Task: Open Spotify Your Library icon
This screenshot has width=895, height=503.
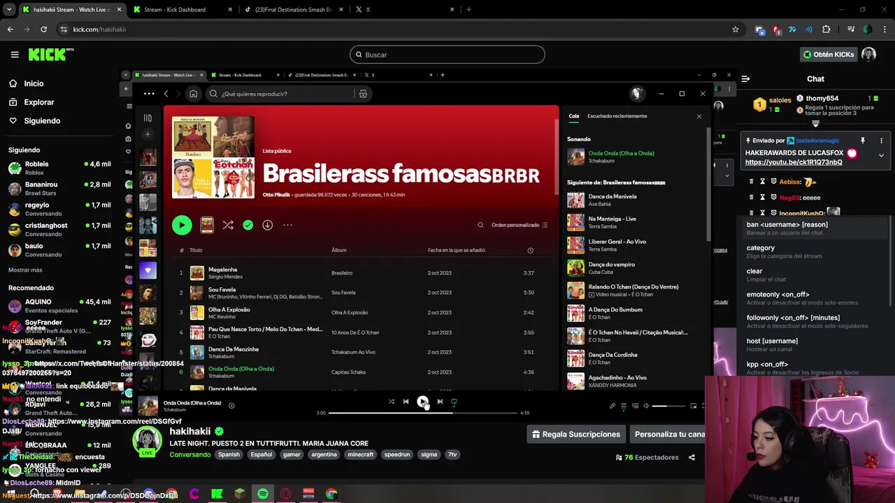Action: [148, 118]
